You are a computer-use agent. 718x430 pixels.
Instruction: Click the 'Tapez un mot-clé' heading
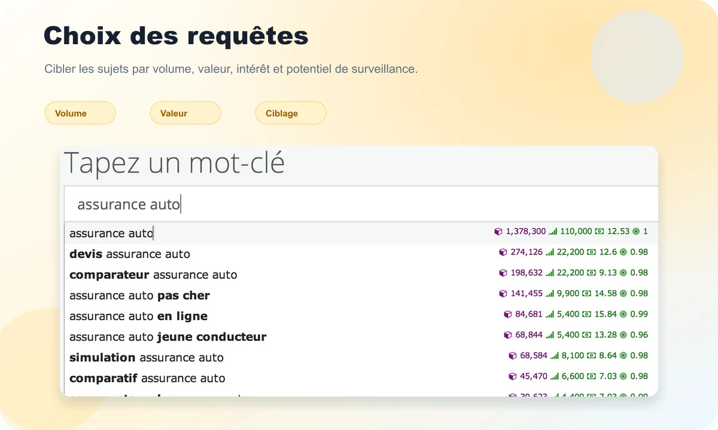pyautogui.click(x=174, y=163)
